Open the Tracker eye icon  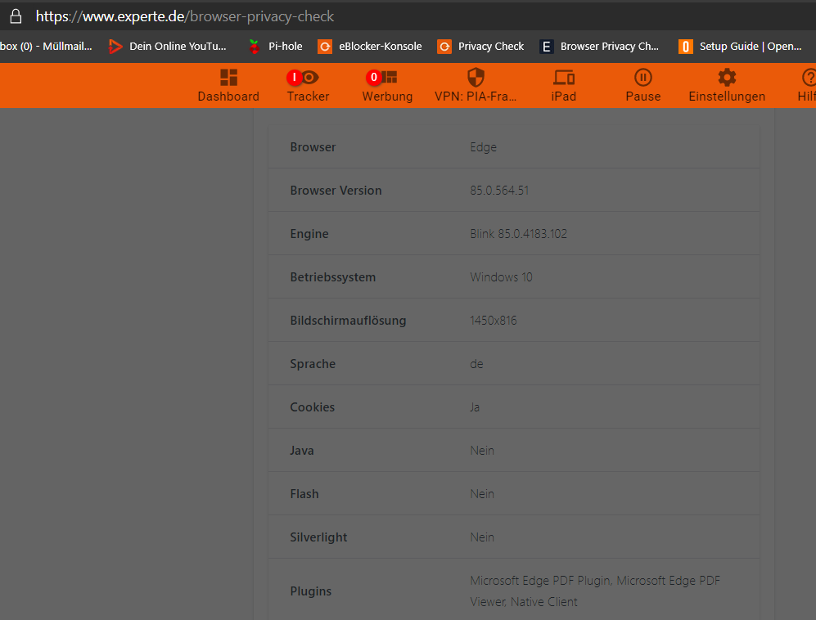click(x=310, y=78)
